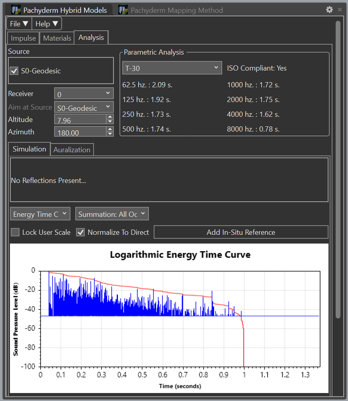348x401 pixels.
Task: Uncheck the S0-Geodesic source checkbox
Action: 14,71
